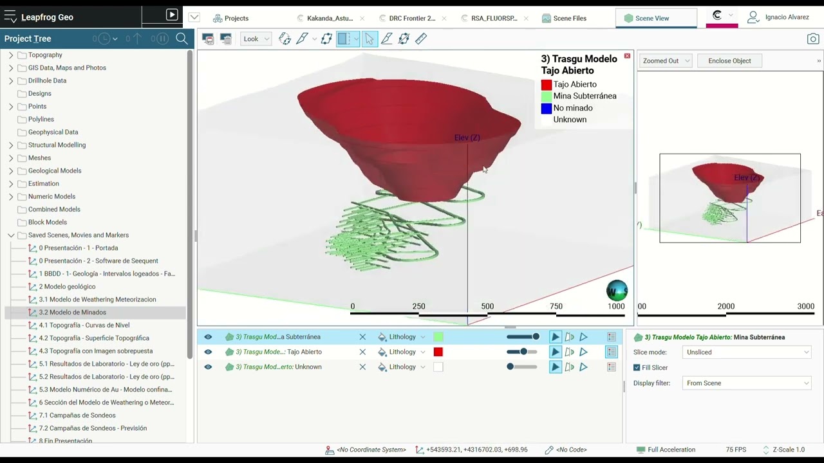The image size is (824, 463).
Task: Select the ruler measure tool
Action: (421, 39)
